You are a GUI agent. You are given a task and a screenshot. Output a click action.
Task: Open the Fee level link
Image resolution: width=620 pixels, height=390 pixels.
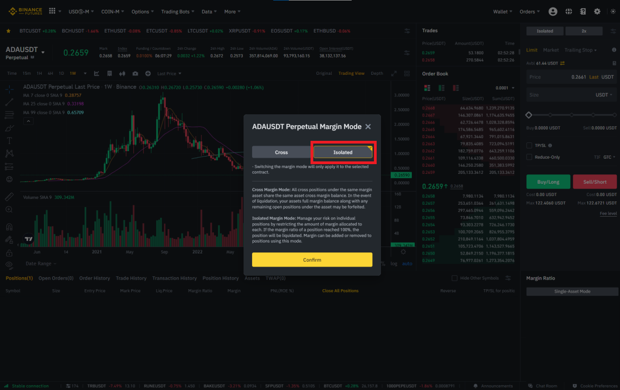[608, 213]
